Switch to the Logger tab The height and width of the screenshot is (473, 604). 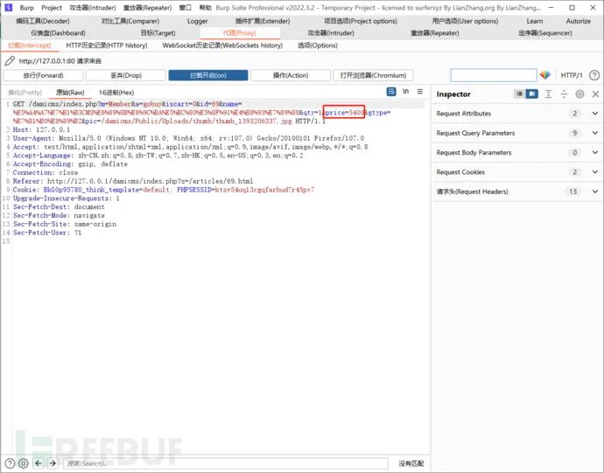click(x=197, y=21)
